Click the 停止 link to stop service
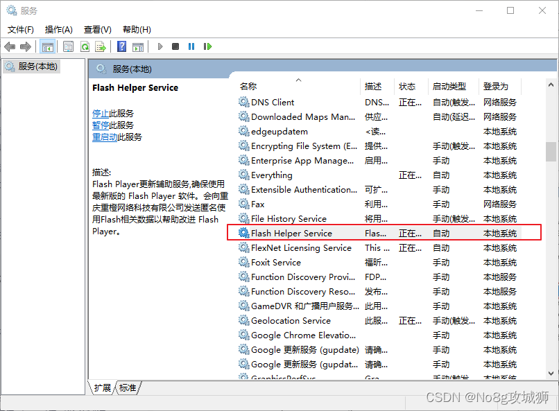Image resolution: width=559 pixels, height=411 pixels. [x=101, y=114]
